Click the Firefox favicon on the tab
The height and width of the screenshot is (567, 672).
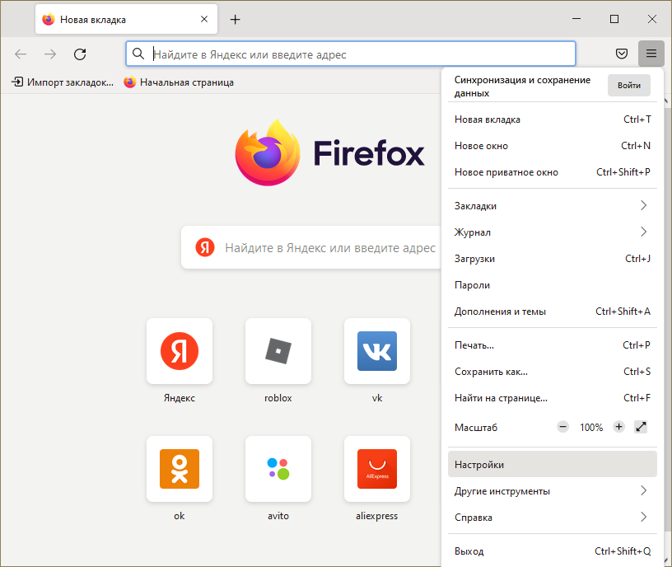coord(49,19)
